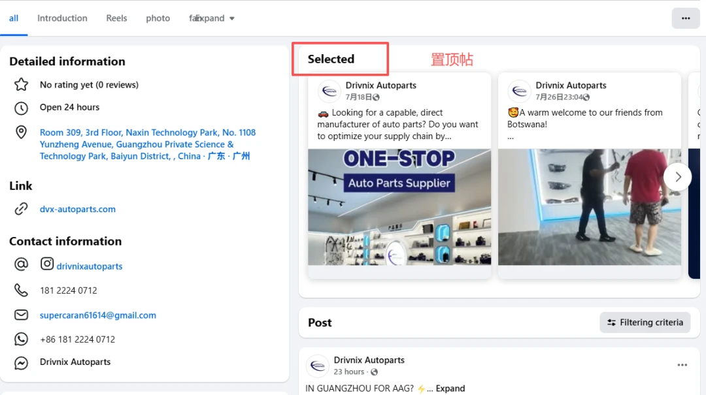
Task: Open options menu for the 23 hours post
Action: tap(682, 365)
